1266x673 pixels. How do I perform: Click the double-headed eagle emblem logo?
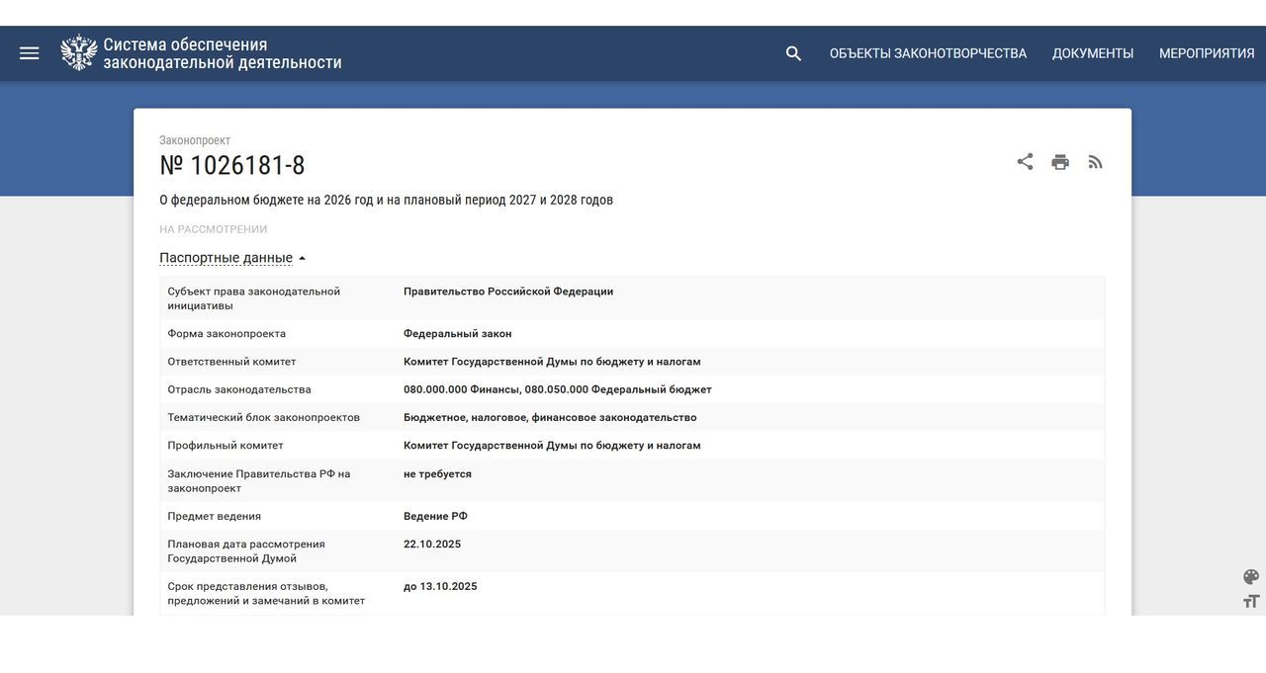(x=79, y=53)
